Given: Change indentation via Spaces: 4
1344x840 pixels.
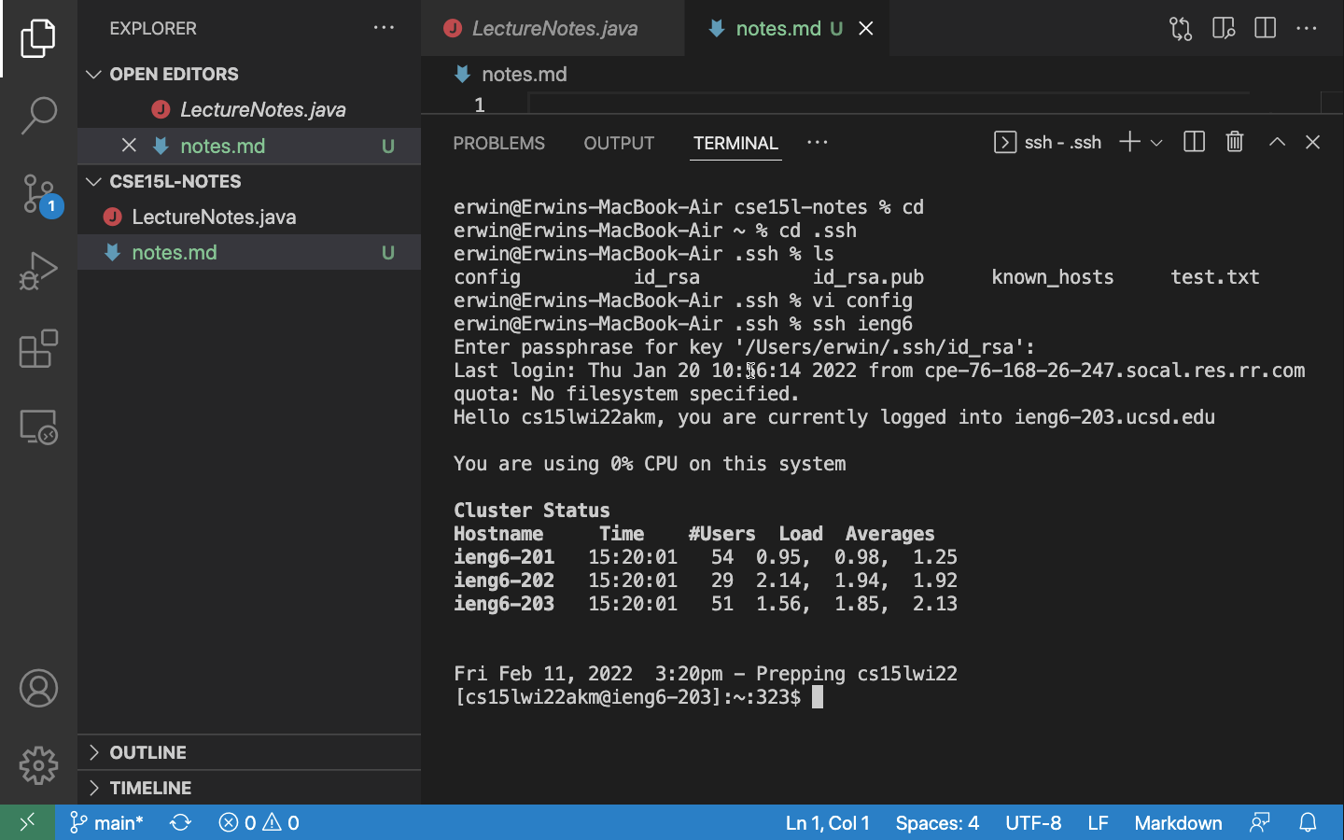Looking at the screenshot, I should (937, 822).
